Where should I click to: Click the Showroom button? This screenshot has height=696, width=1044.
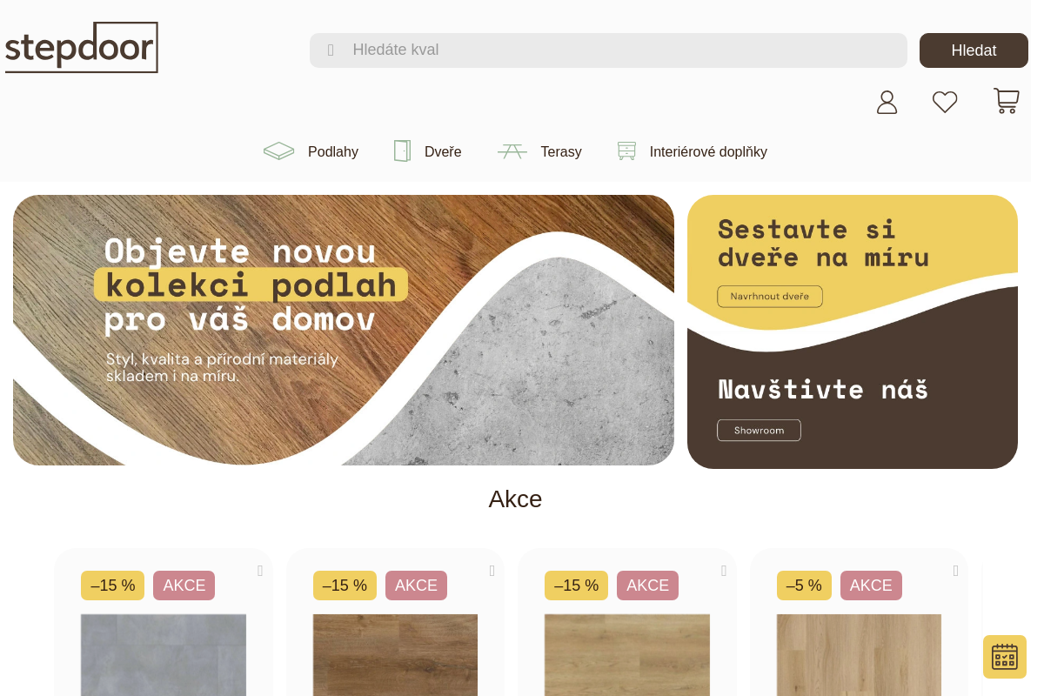pyautogui.click(x=759, y=430)
